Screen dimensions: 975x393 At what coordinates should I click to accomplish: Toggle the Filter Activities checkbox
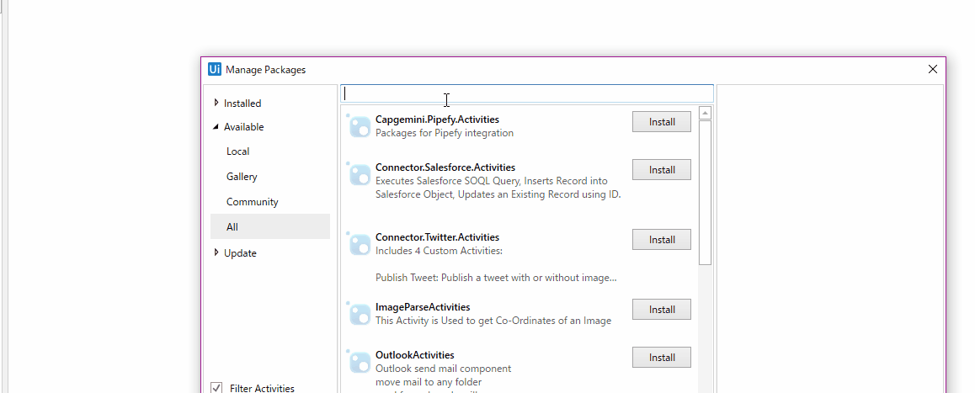(216, 387)
